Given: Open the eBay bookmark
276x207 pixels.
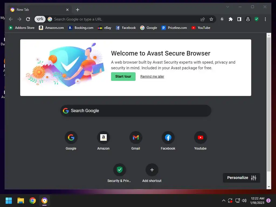Looking at the screenshot, I should (105, 28).
